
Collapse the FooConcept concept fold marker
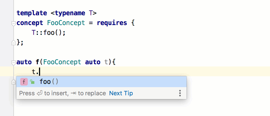[13, 24]
